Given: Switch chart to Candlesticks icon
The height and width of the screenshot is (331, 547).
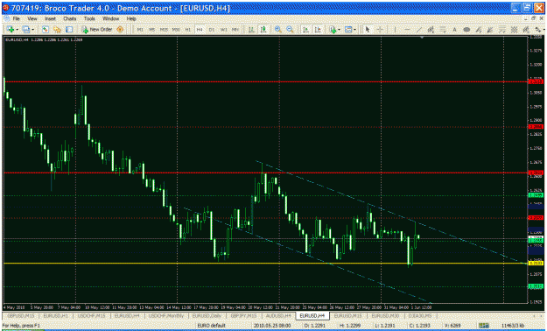Looking at the screenshot, I should (x=263, y=30).
